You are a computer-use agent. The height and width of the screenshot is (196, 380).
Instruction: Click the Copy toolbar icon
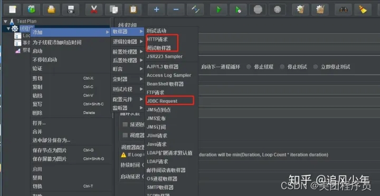coord(113,9)
